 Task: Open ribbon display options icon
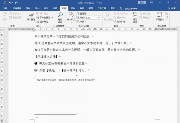151,2
